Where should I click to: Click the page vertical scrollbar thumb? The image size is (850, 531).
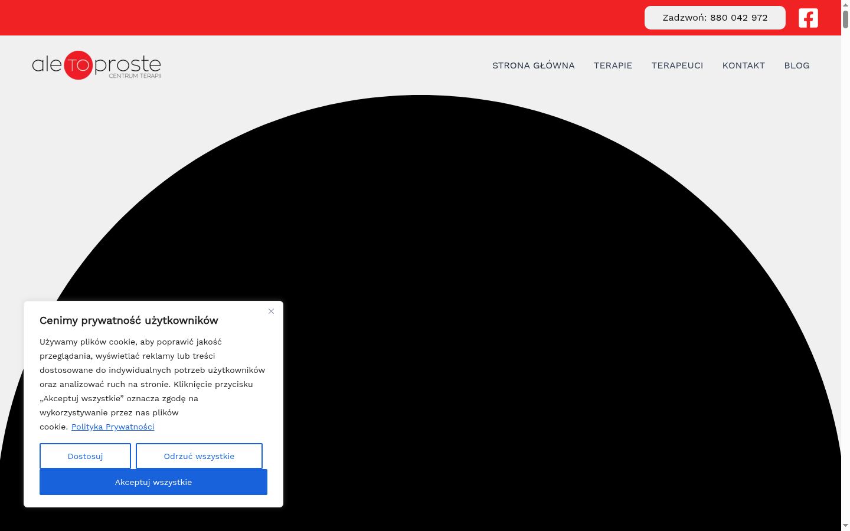[845, 19]
